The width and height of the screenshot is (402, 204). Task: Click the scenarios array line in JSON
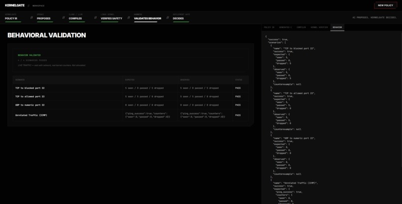(x=277, y=42)
